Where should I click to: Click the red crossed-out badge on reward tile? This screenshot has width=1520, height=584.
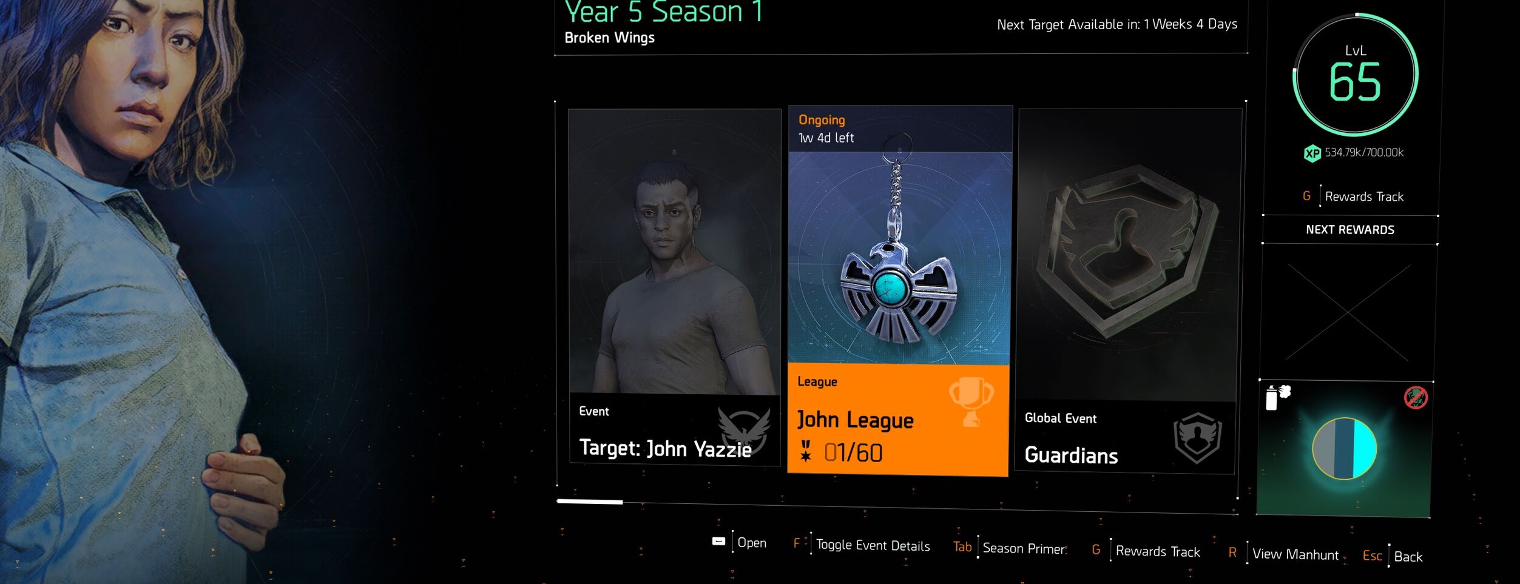click(x=1416, y=398)
